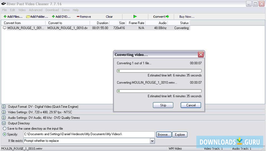Skip the current file conversion

(x=163, y=105)
